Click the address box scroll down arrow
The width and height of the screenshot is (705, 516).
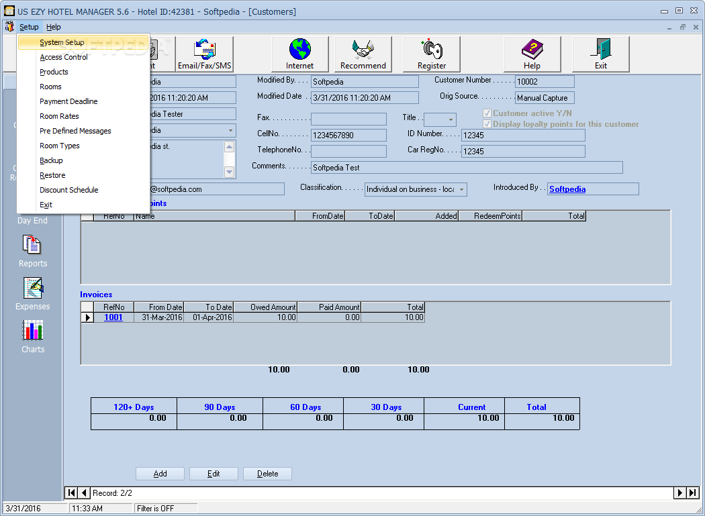(x=230, y=172)
